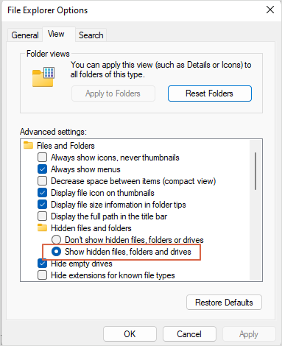The width and height of the screenshot is (282, 346).
Task: Select the Hidden files and folders tree label
Action: coord(91,228)
